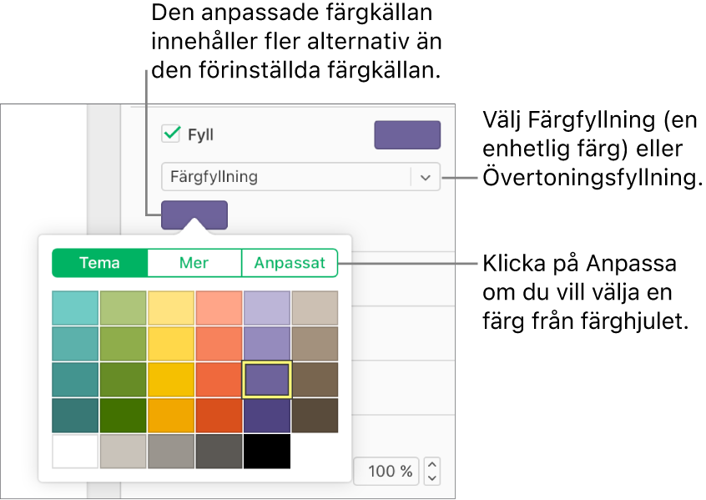Select the dark brown swatch
The width and height of the screenshot is (706, 500).
(x=315, y=416)
